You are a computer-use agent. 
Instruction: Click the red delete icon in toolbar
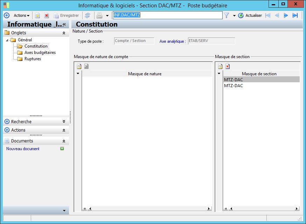(x=46, y=15)
